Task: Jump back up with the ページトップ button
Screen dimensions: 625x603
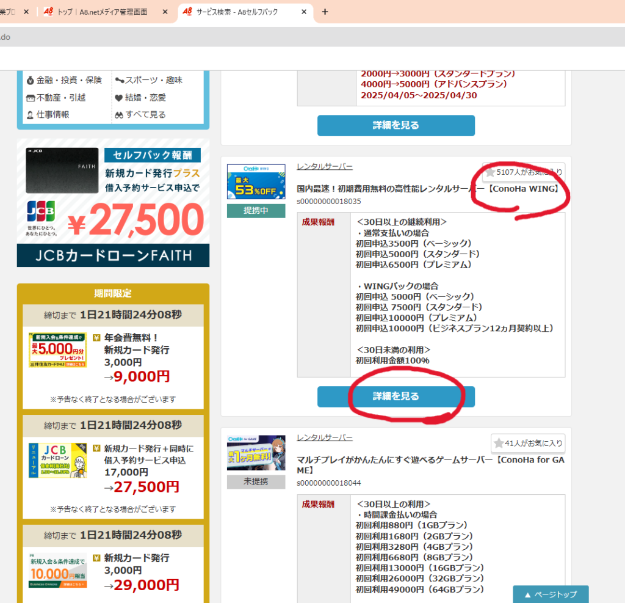Action: pos(551,594)
